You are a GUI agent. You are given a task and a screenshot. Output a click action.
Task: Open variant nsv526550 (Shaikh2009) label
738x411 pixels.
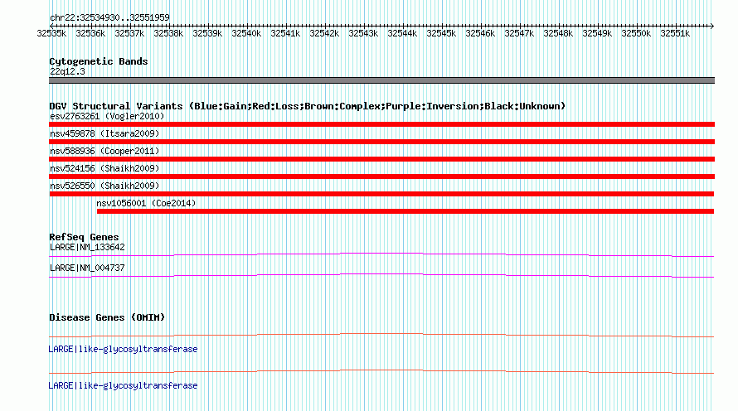click(104, 186)
